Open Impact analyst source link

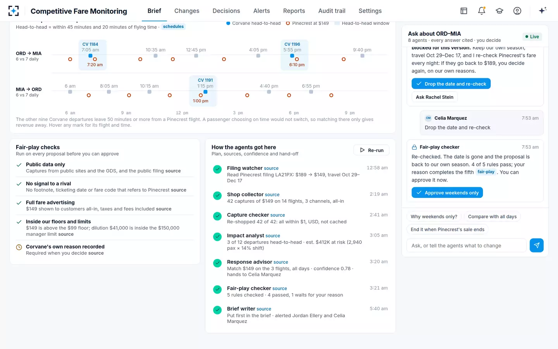coord(273,236)
